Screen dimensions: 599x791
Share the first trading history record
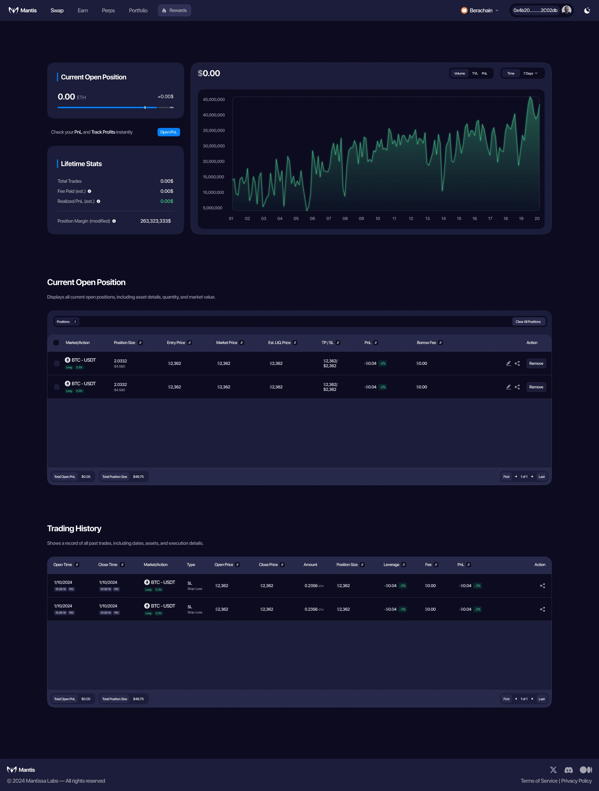click(x=542, y=586)
